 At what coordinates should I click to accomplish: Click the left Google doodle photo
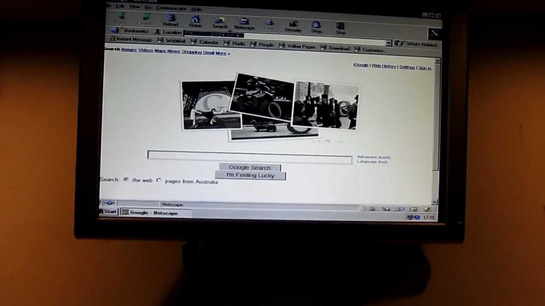pos(211,105)
